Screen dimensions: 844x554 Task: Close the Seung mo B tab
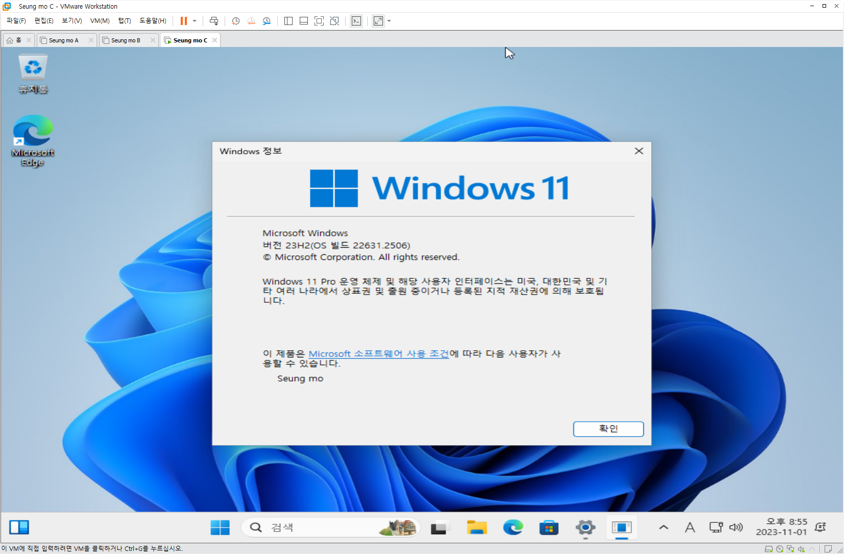(153, 40)
